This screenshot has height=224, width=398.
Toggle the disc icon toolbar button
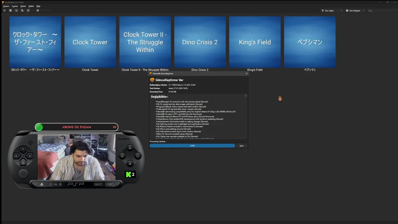pos(16,11)
